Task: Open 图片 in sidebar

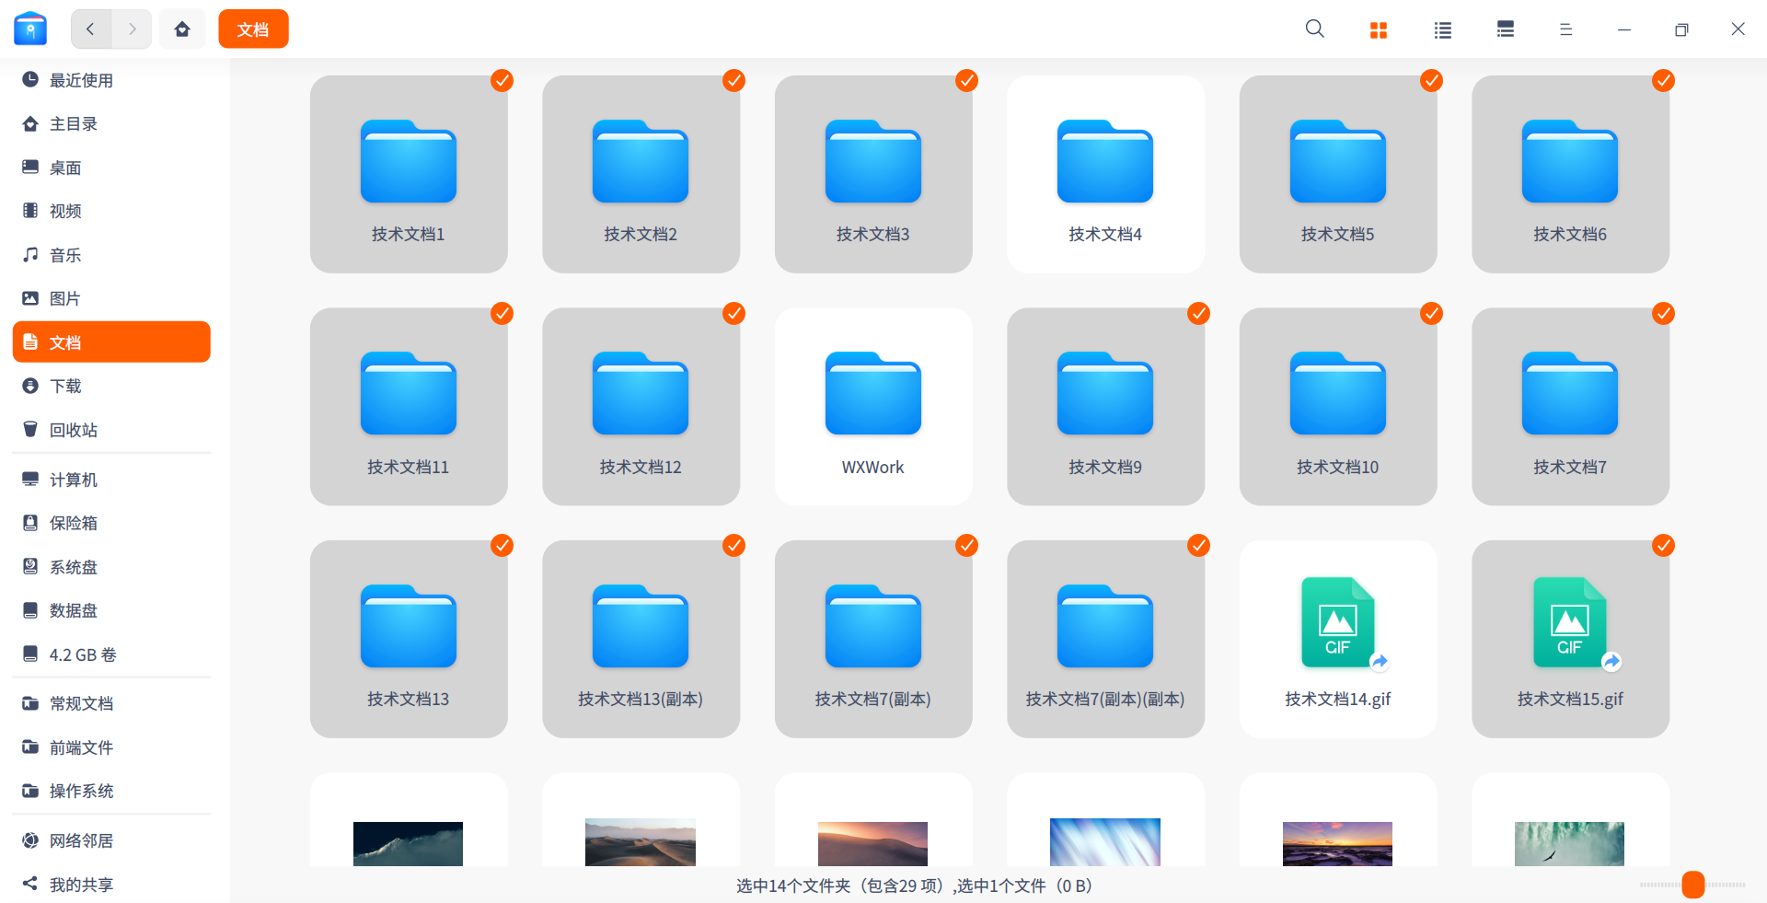Action: 111,298
